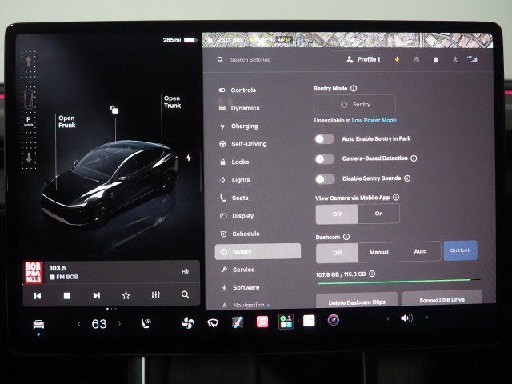Tap the windshield wiper icon
The image size is (512, 384).
[213, 323]
